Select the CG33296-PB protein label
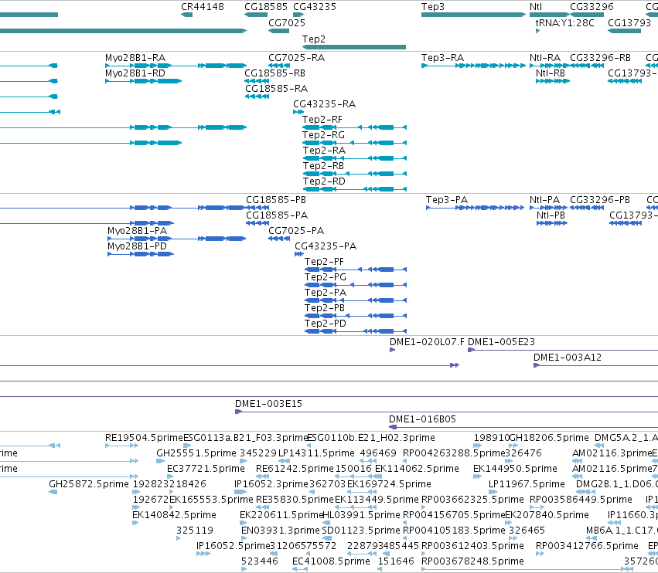The width and height of the screenshot is (658, 573). point(600,200)
